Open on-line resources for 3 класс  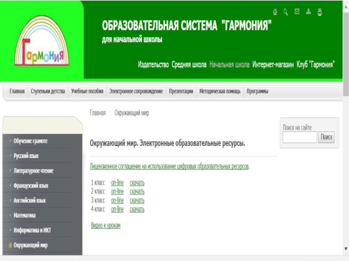[117, 200]
